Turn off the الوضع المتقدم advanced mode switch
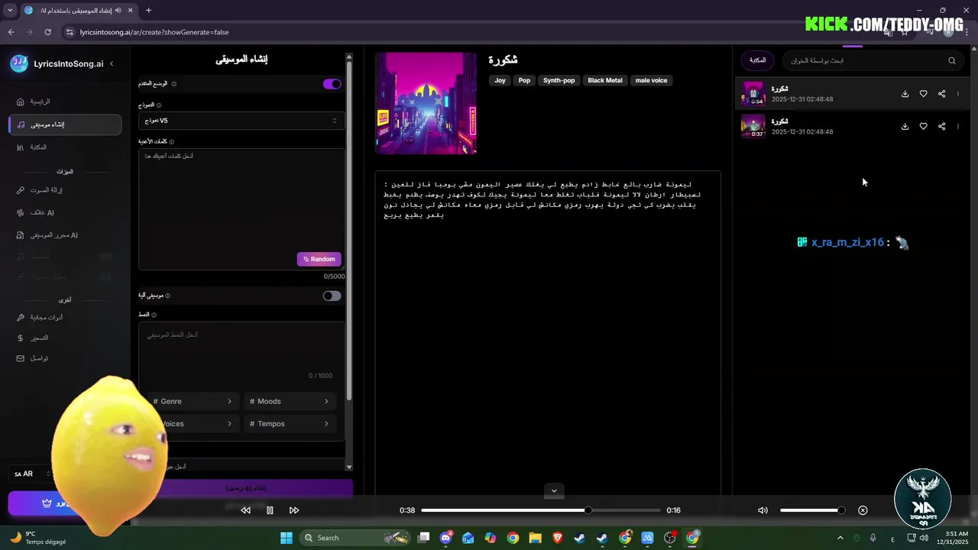 click(332, 84)
